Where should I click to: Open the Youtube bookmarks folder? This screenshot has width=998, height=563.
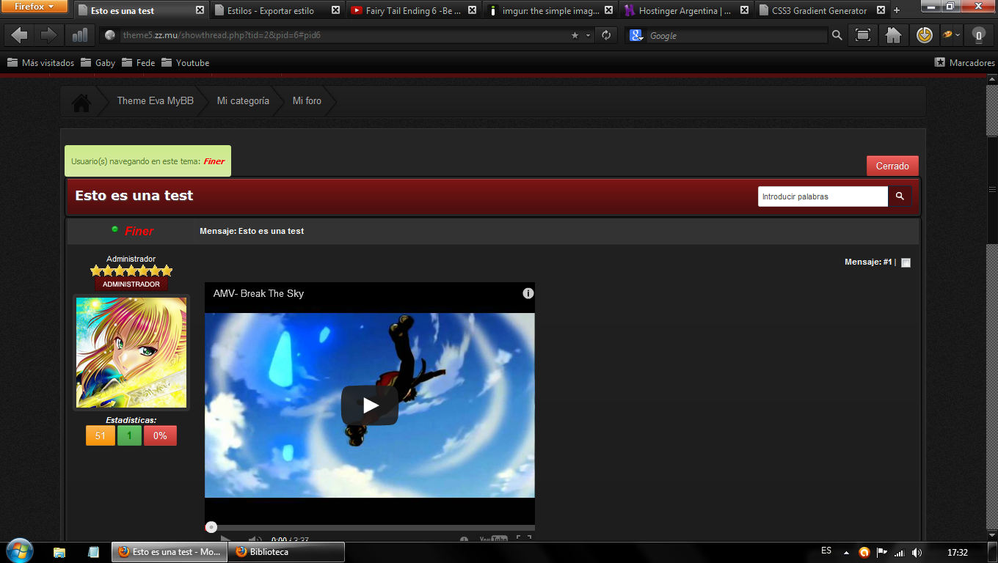pyautogui.click(x=185, y=63)
